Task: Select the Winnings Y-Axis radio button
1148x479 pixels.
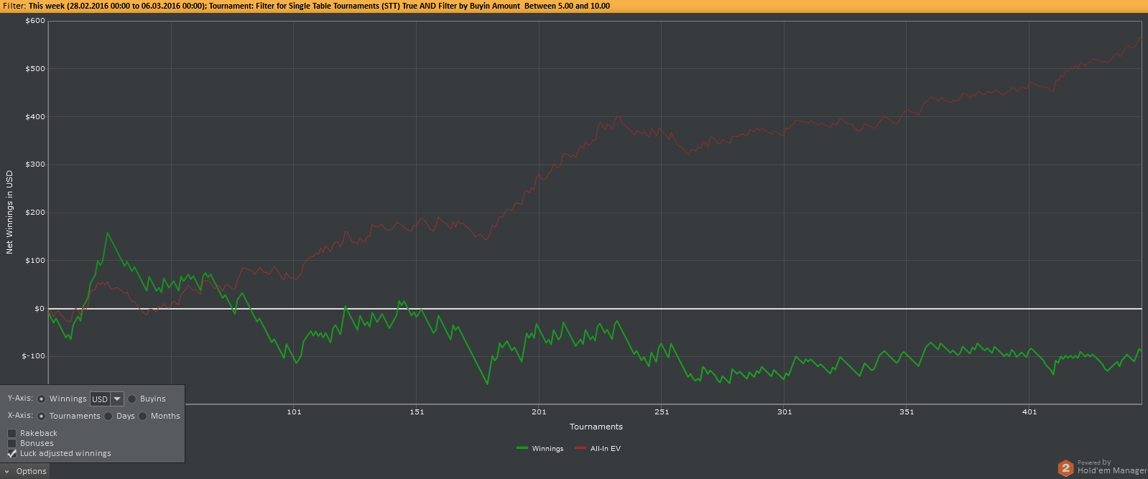Action: click(42, 399)
